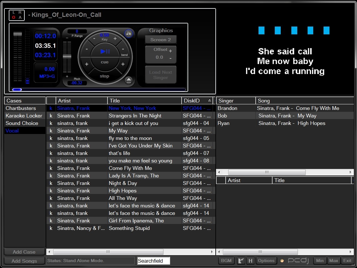The height and width of the screenshot is (268, 357).
Task: Select the Karaoke Locker case
Action: pyautogui.click(x=24, y=116)
